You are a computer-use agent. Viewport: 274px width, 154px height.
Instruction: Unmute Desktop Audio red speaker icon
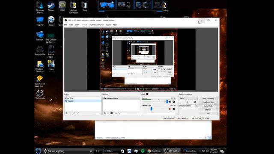[170, 109]
